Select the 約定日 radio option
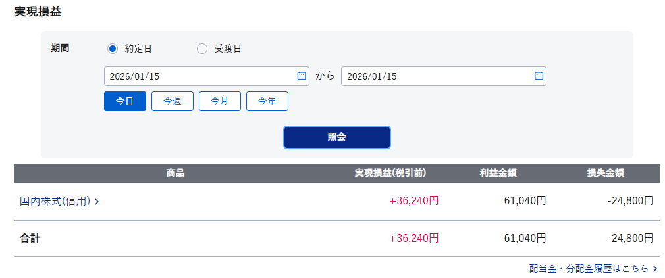Screen dimensions: 665x278 113,48
